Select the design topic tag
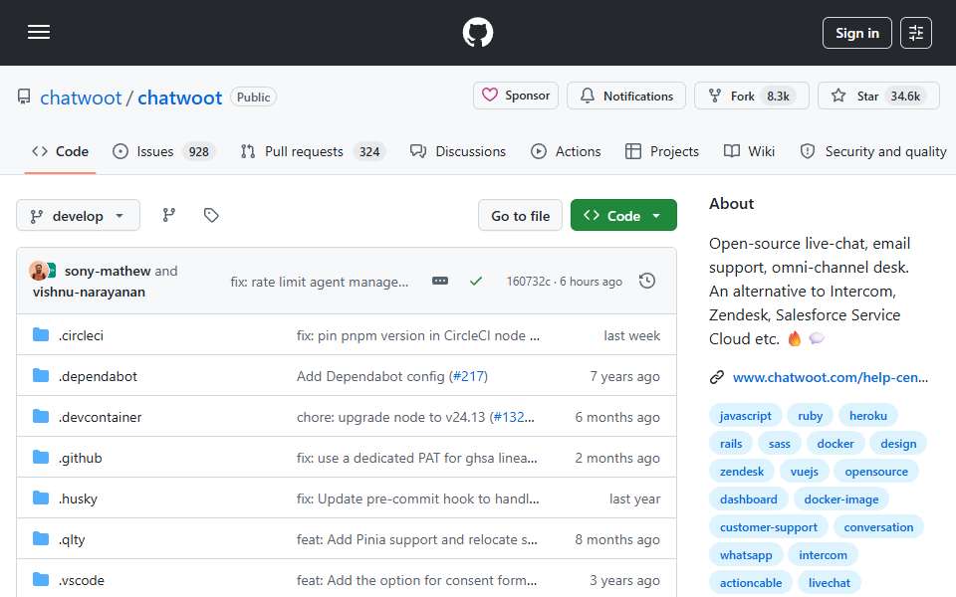The width and height of the screenshot is (956, 597). (x=898, y=444)
